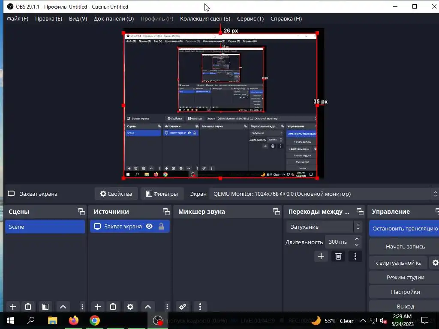The image size is (439, 329).
Task: Open transition properties dots menu
Action: tap(355, 256)
